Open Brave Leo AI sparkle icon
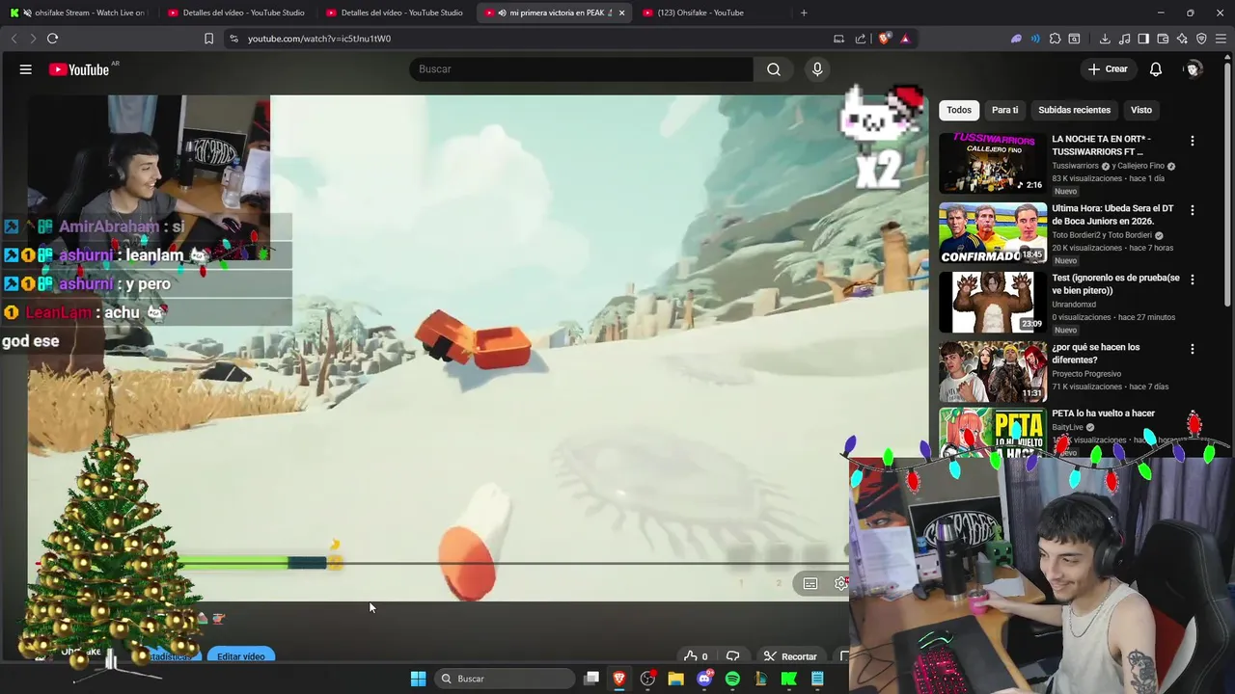This screenshot has height=694, width=1235. point(1182,39)
